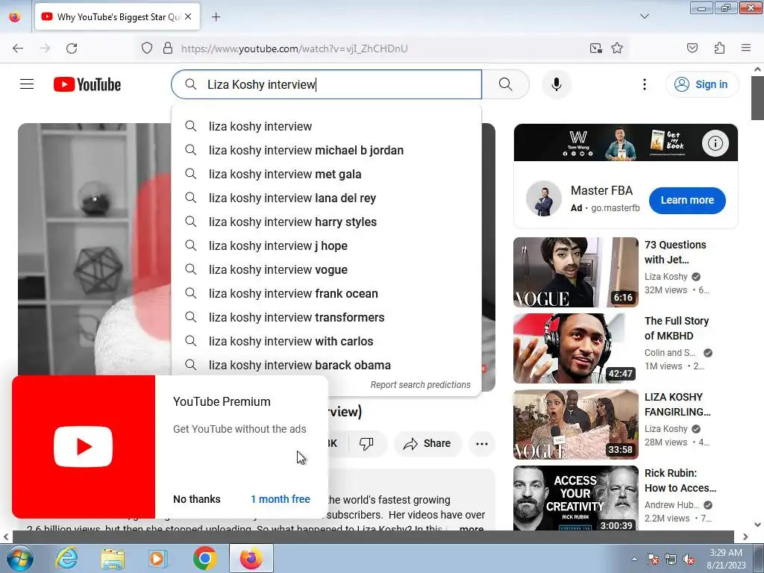Select suggestion "liza koshy interview"

327,126
